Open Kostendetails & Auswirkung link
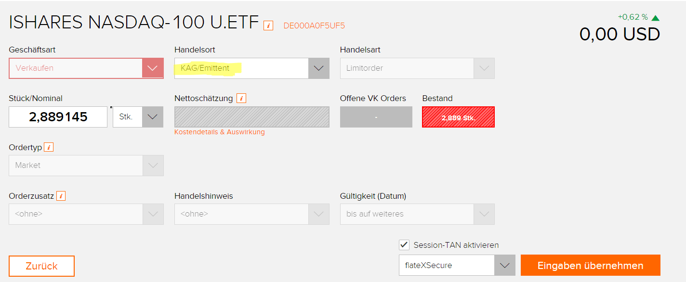The image size is (686, 282). pos(220,132)
